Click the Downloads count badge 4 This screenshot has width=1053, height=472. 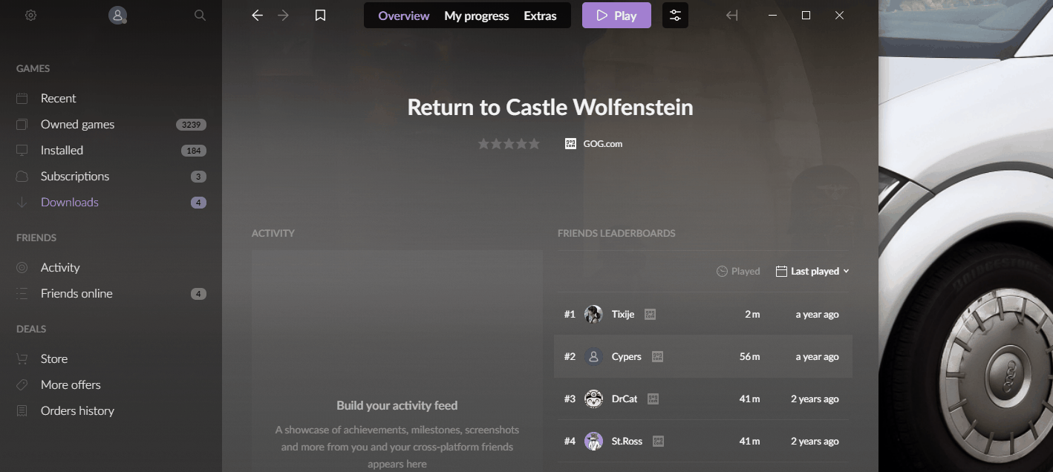(198, 203)
